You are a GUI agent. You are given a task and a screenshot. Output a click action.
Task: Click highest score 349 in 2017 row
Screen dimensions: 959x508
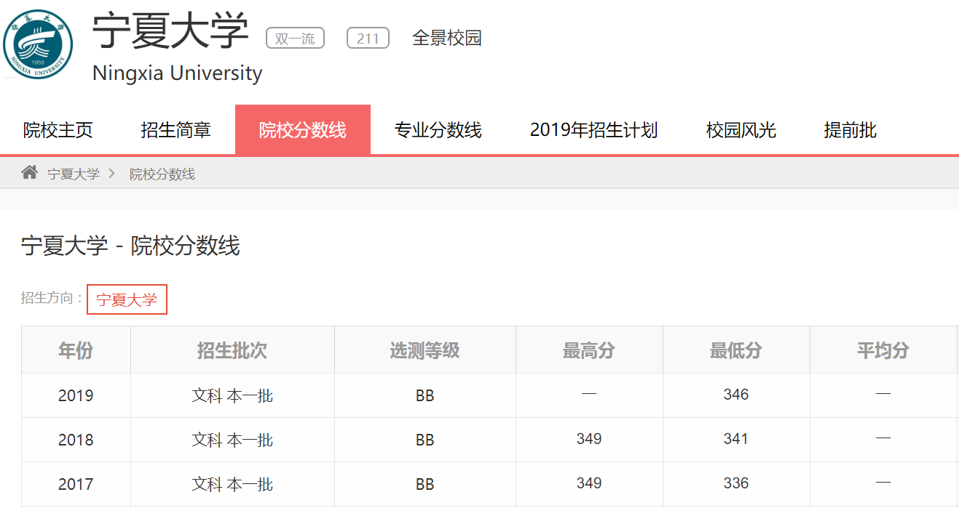coord(589,483)
